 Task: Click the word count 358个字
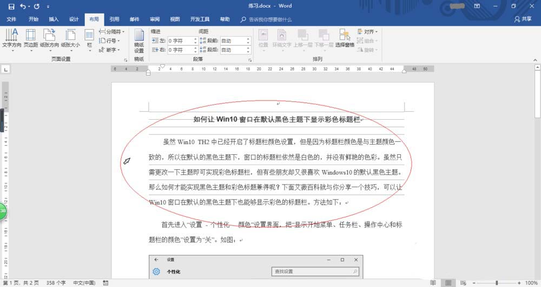(x=56, y=283)
